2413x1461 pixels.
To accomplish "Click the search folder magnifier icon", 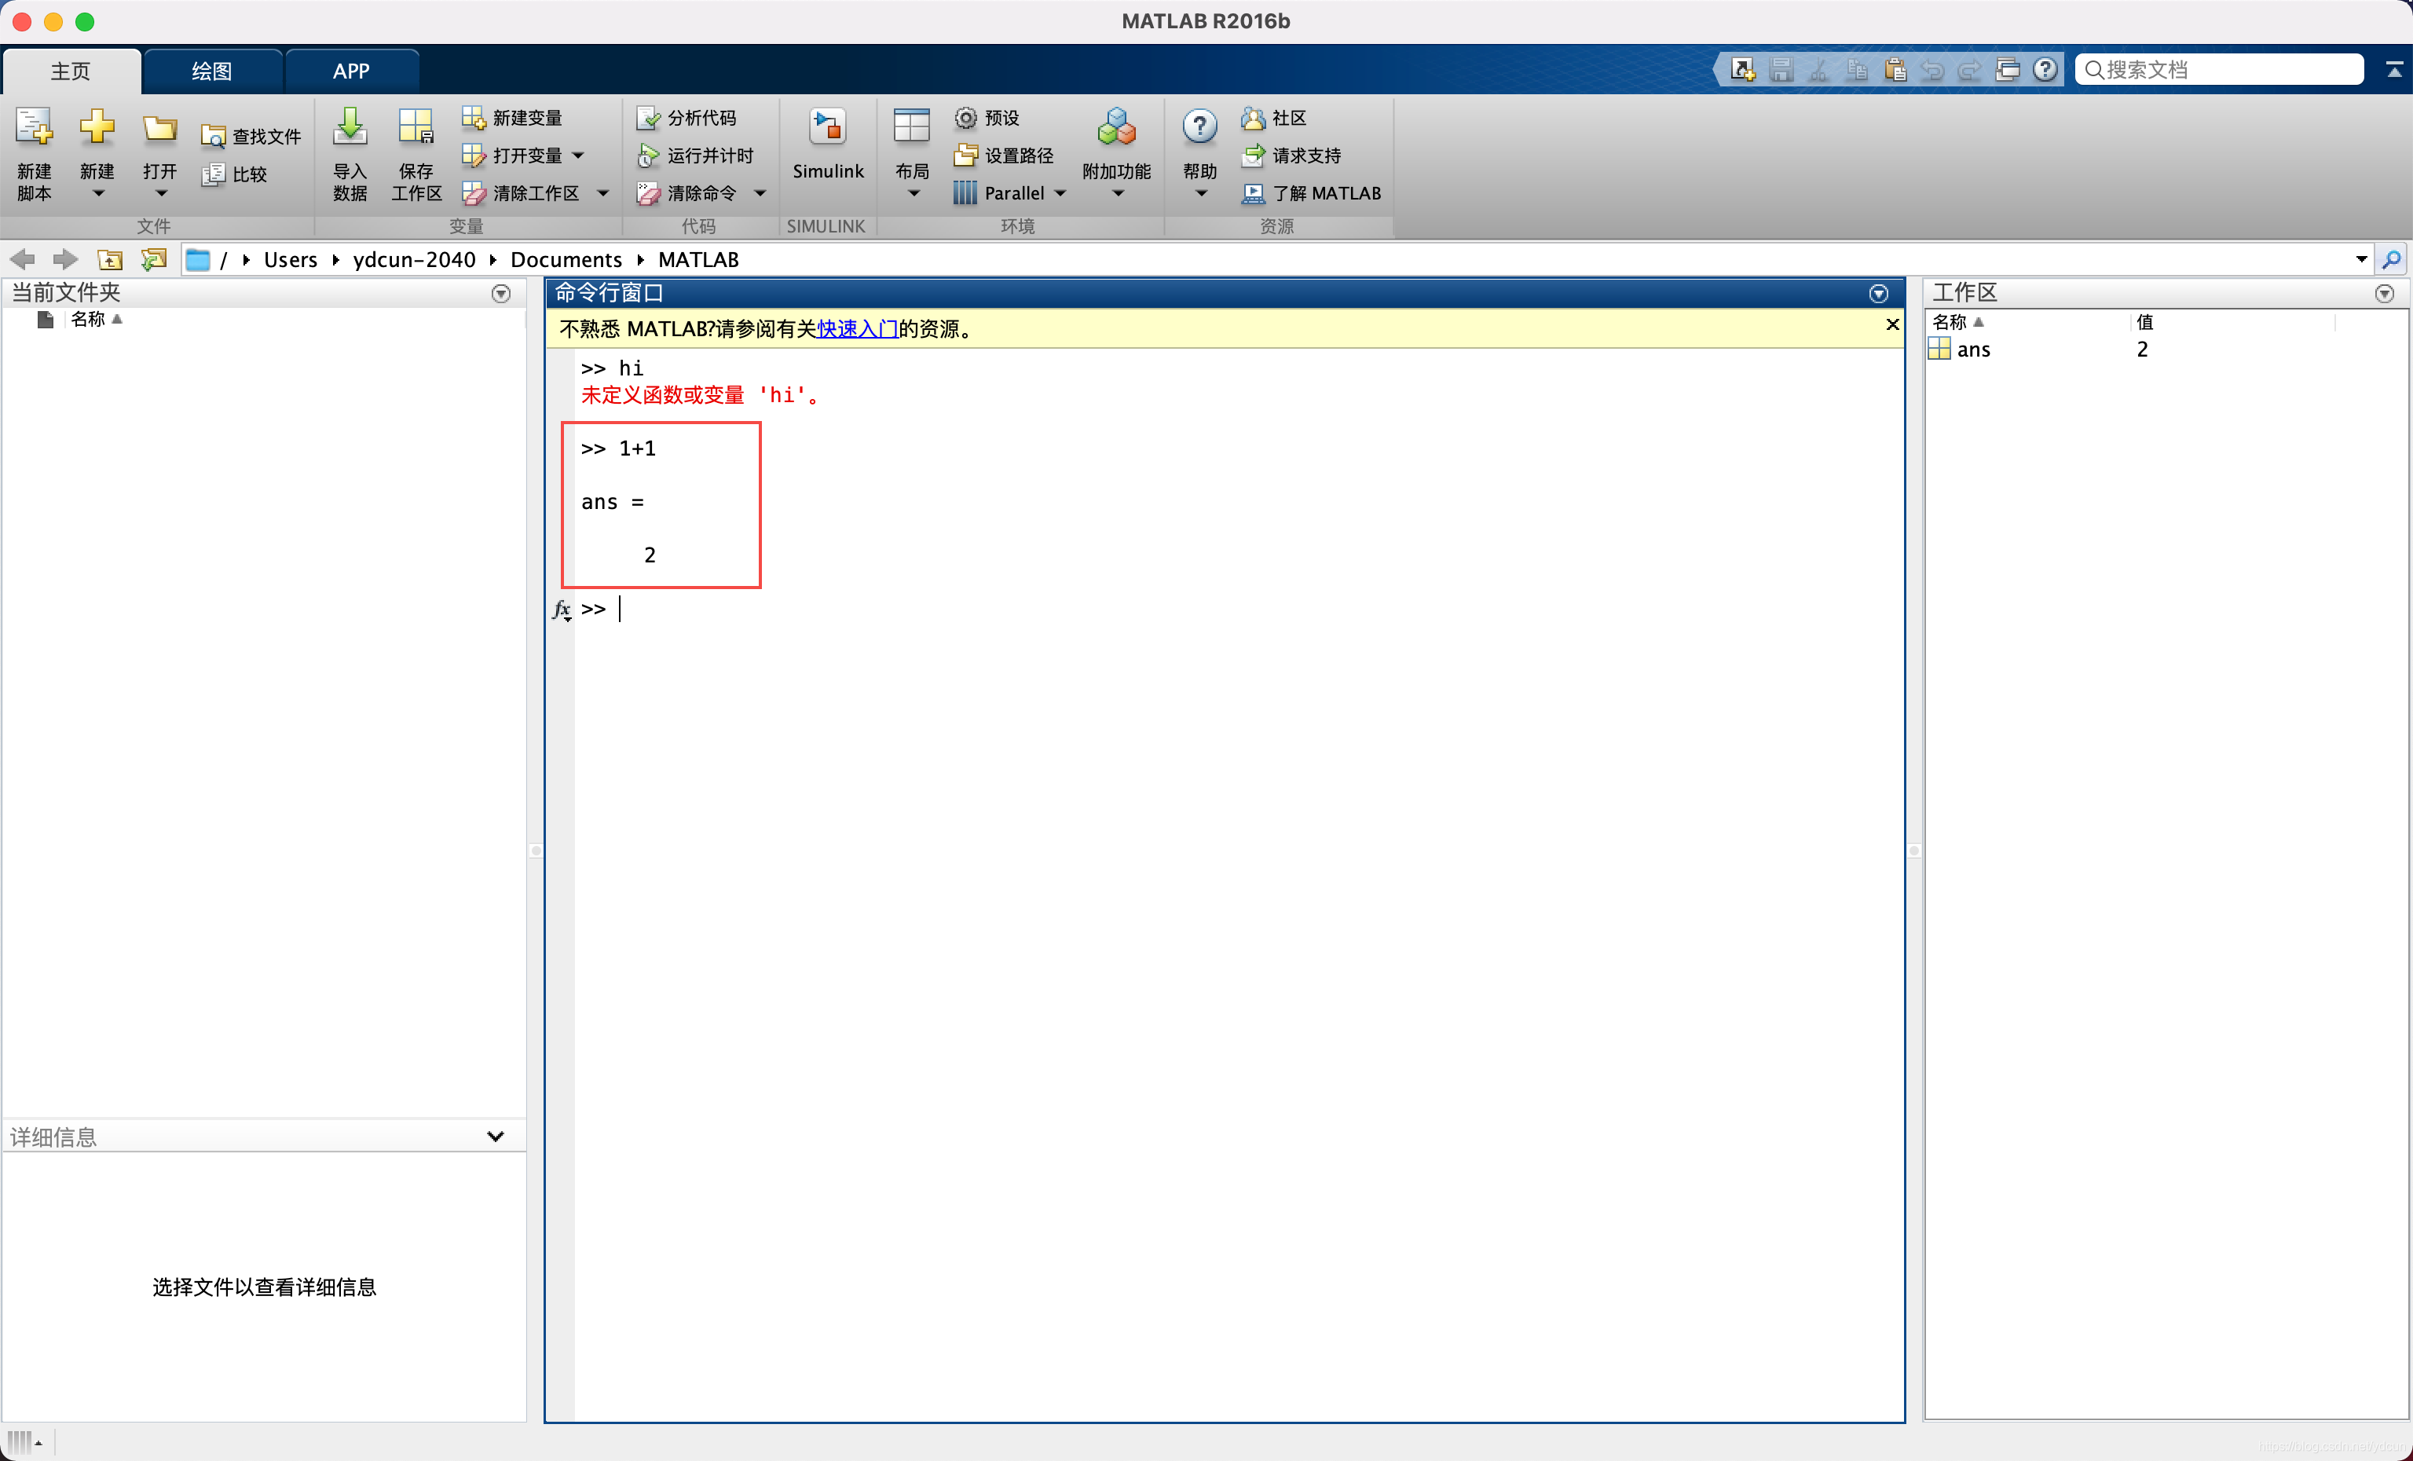I will (2392, 259).
